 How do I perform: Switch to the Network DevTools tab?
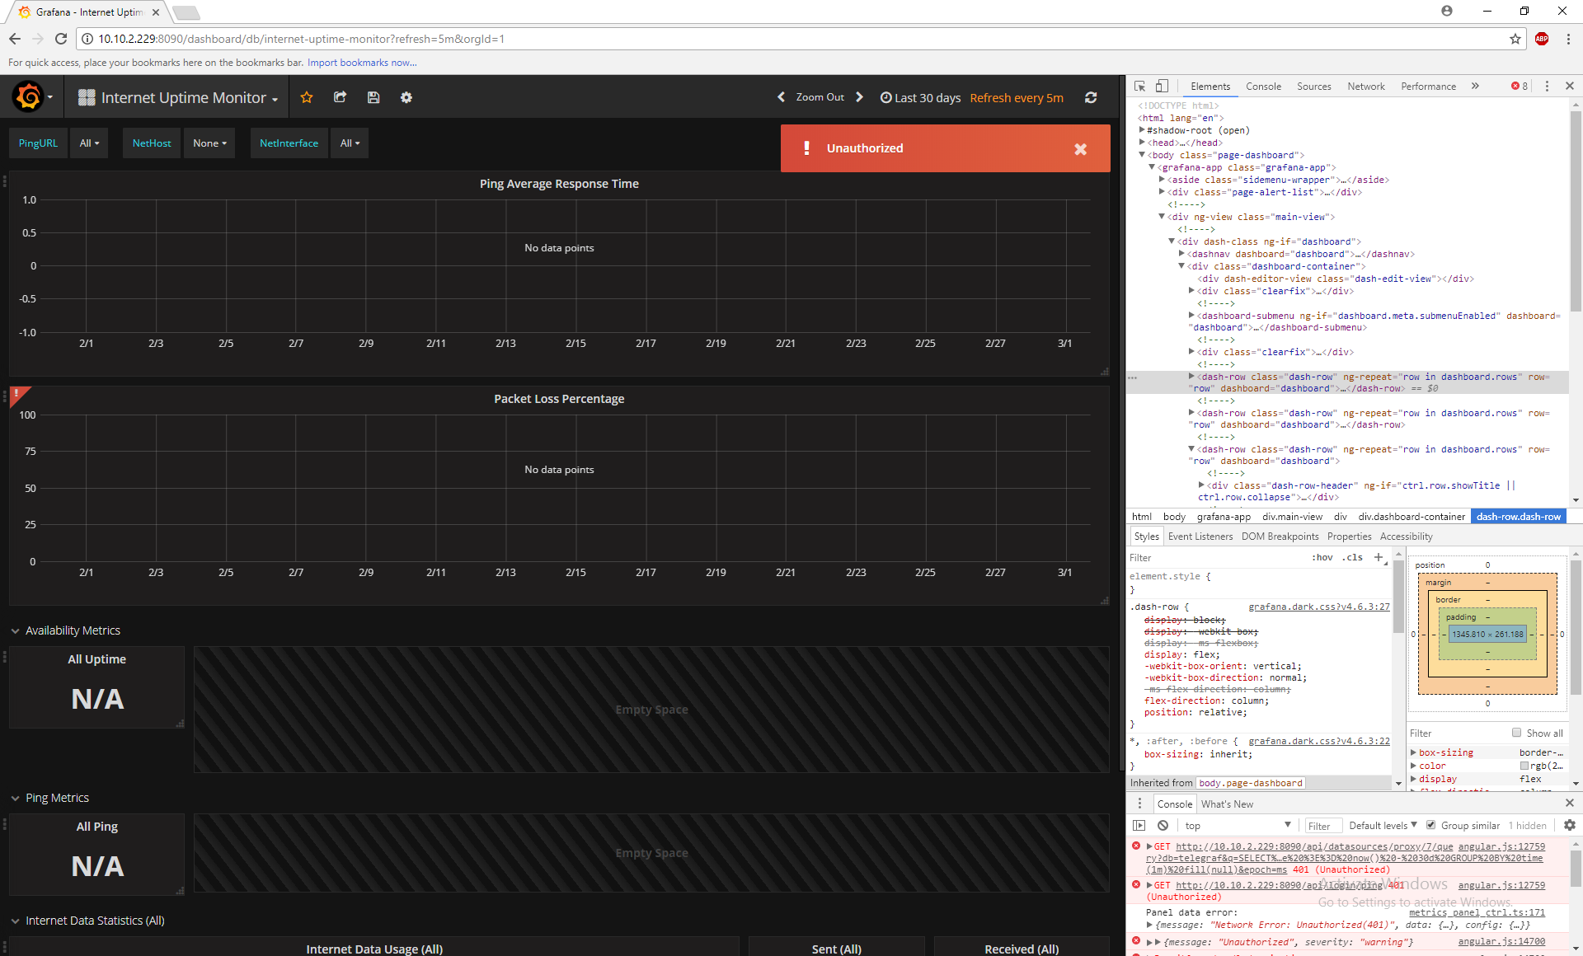point(1365,86)
